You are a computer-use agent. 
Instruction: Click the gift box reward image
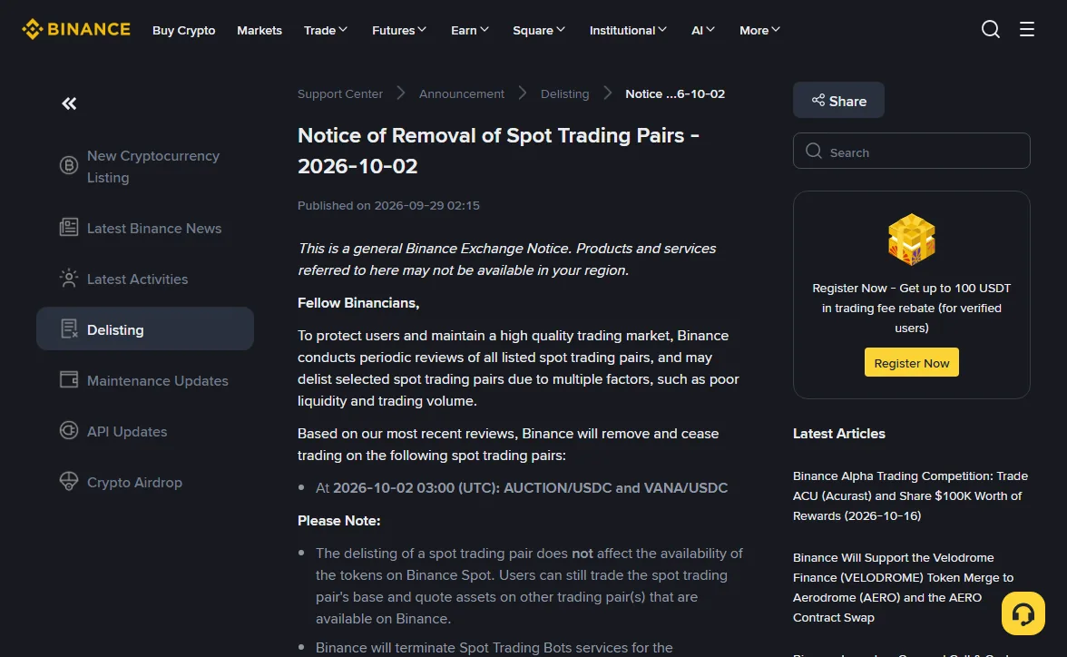pos(911,239)
